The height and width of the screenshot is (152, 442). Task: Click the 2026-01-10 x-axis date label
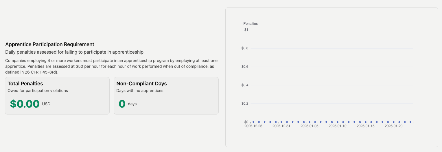pyautogui.click(x=338, y=126)
